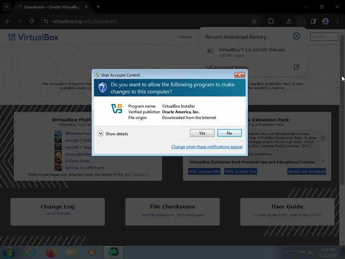Select Downloads – Oracle VirtualBox tab

(x=52, y=7)
